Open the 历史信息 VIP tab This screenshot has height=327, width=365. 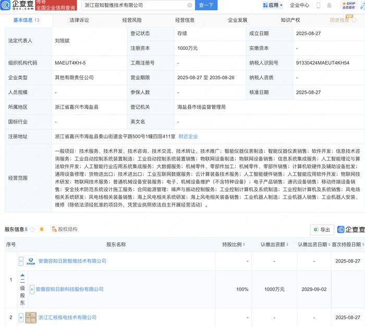click(339, 20)
